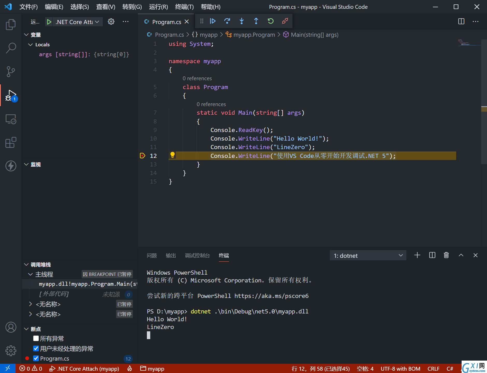Close the Program.cs tab
This screenshot has height=373, width=487.
tap(187, 22)
